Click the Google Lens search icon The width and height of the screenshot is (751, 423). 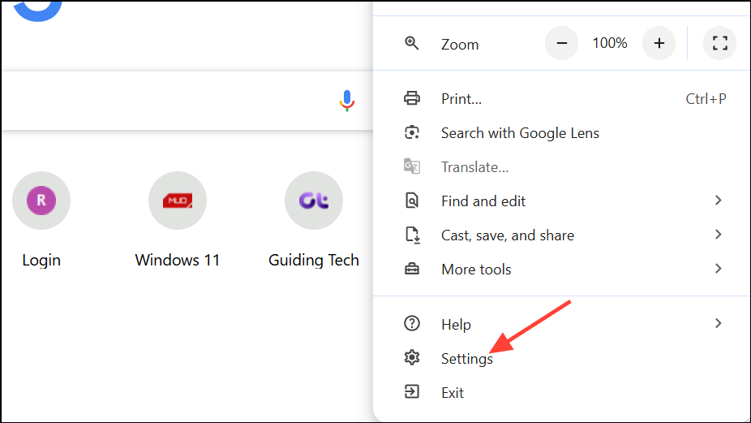pos(412,133)
